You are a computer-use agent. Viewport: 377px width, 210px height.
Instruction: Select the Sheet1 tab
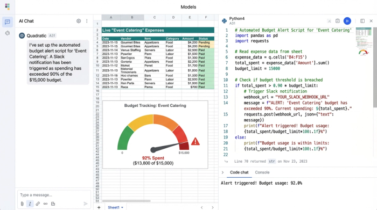point(114,207)
